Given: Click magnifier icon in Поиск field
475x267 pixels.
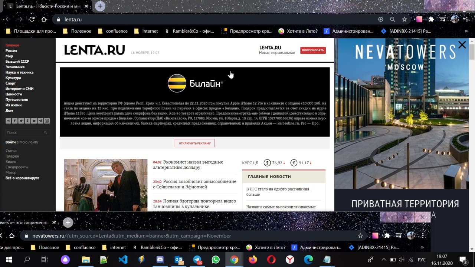Looking at the screenshot, I should click(x=46, y=132).
